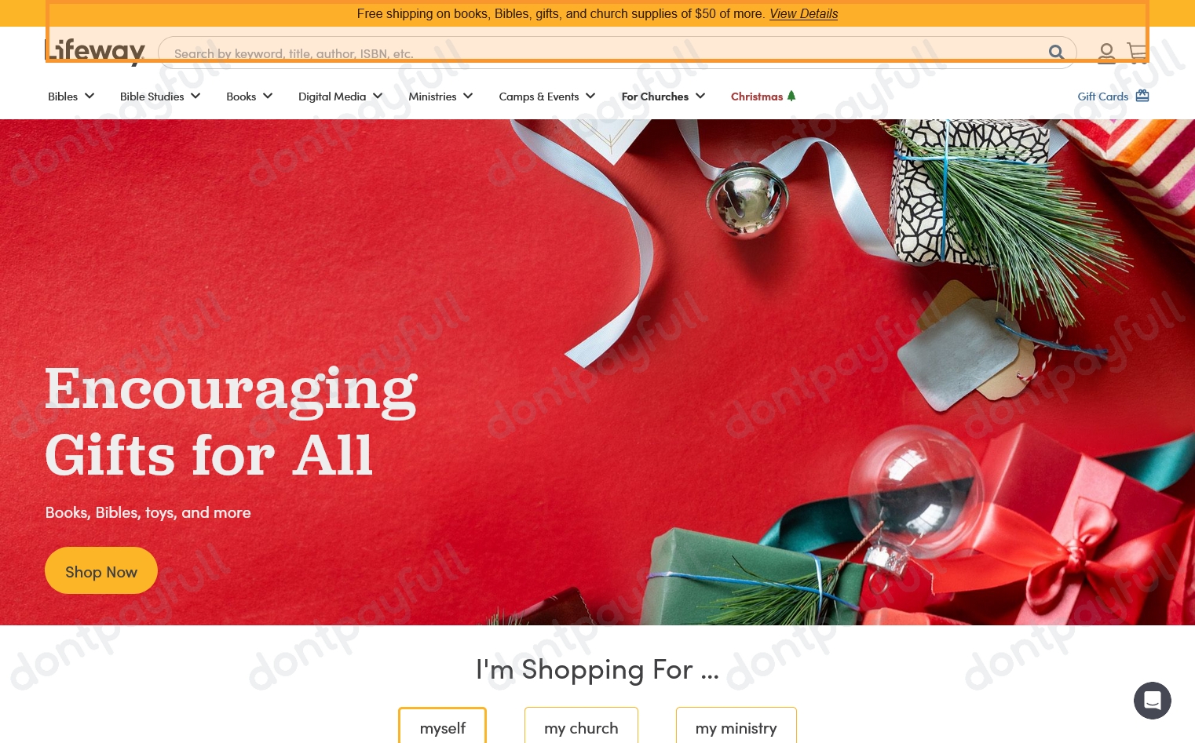Click the Gift Cards gift icon

[x=1142, y=96]
